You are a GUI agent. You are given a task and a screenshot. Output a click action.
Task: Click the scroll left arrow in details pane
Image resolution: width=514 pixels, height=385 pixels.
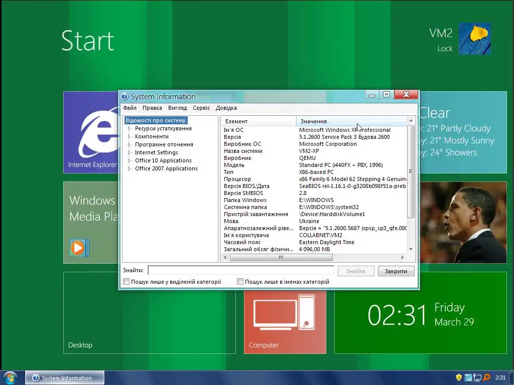[225, 258]
